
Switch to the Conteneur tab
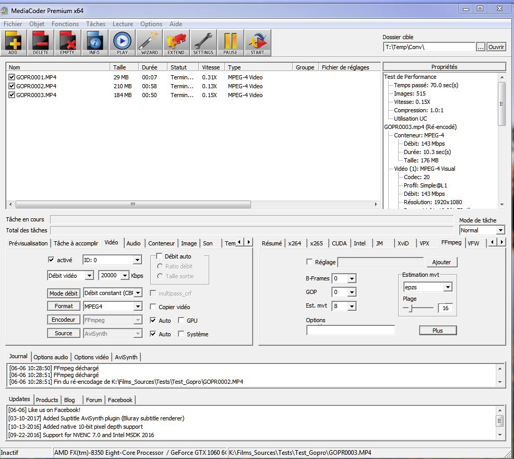(161, 243)
